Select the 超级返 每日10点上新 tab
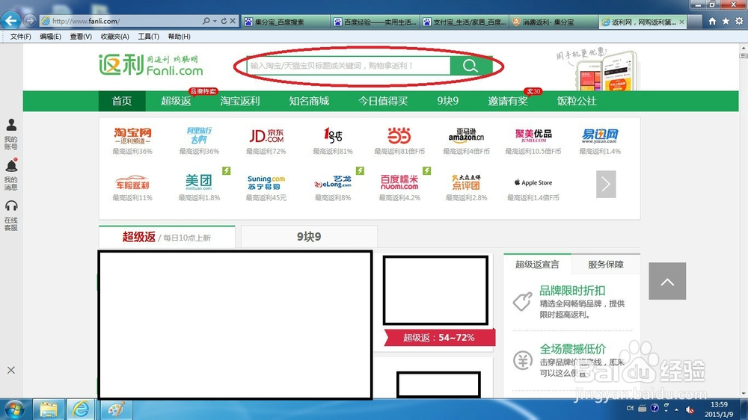The height and width of the screenshot is (420, 748). 167,237
